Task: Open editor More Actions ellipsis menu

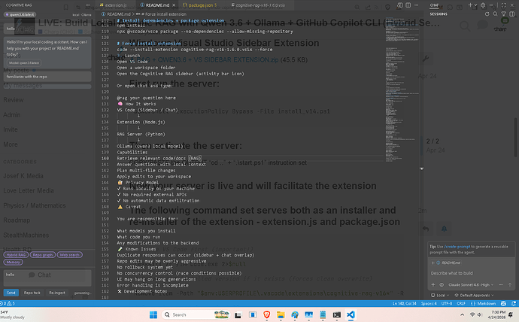Action: coord(417,5)
